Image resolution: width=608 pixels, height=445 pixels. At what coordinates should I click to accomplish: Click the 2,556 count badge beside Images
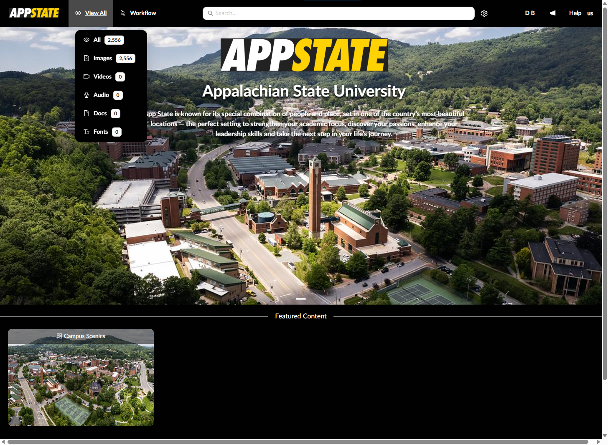click(125, 58)
